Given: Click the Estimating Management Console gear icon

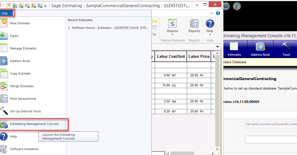Looking at the screenshot, I should tap(4, 124).
